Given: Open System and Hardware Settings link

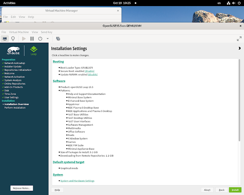Looking at the screenshot, I should [77, 181].
